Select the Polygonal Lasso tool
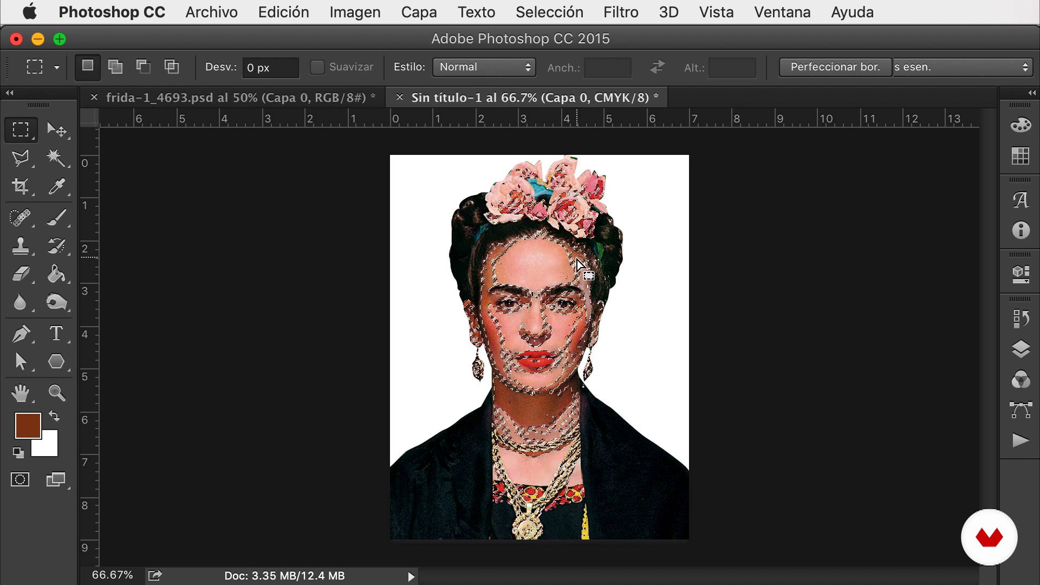1040x585 pixels. coord(21,158)
